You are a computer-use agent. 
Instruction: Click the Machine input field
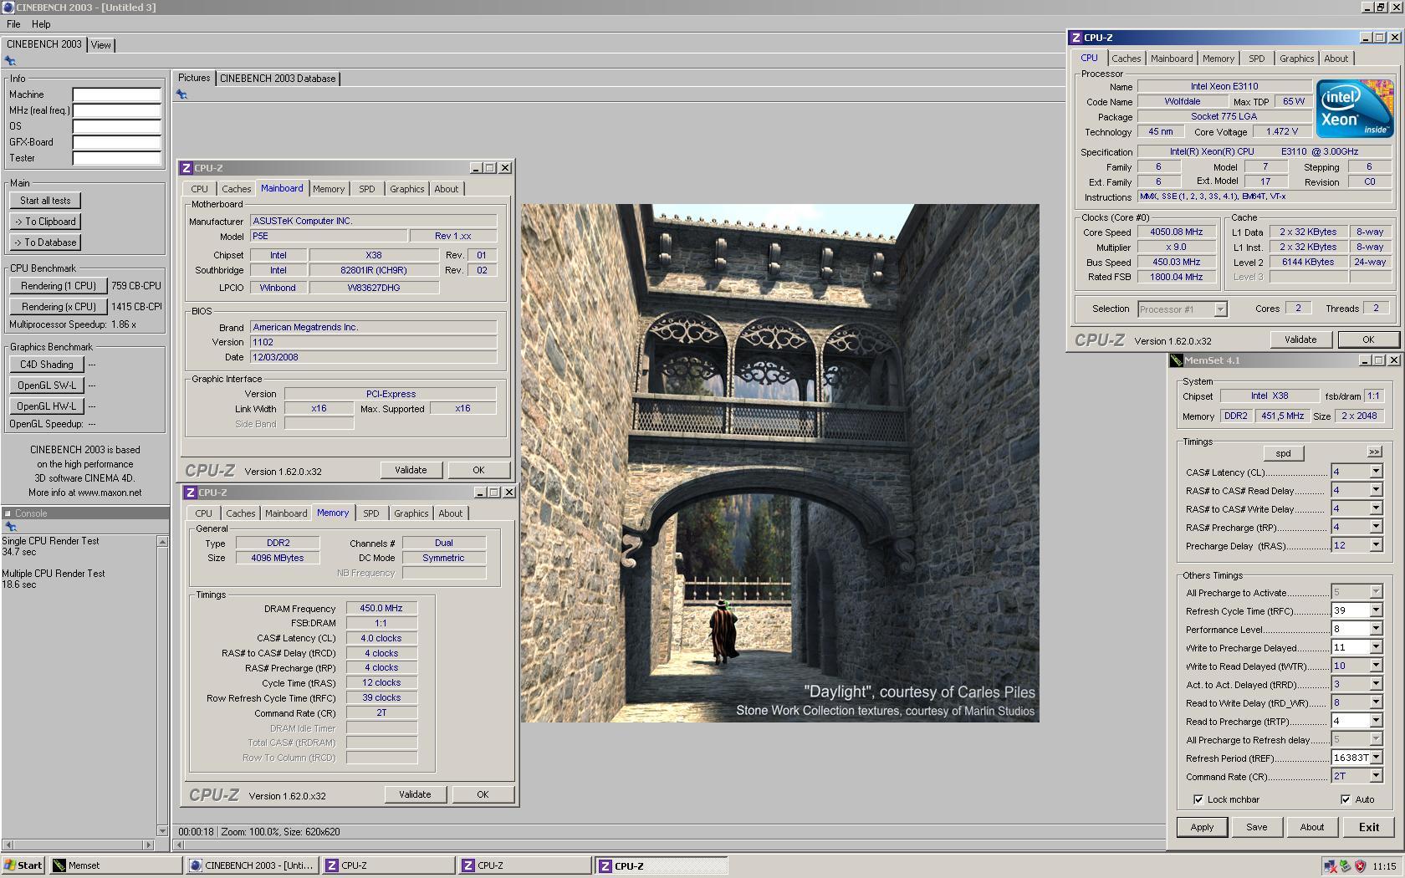click(x=116, y=94)
